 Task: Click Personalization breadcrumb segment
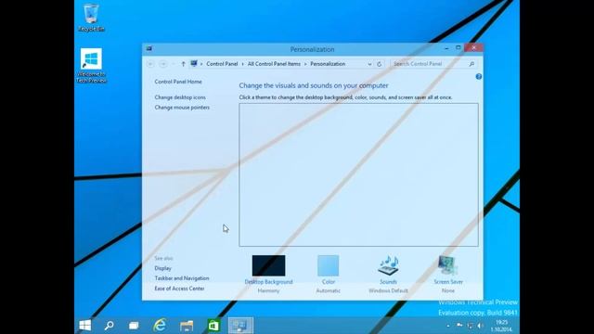[328, 64]
